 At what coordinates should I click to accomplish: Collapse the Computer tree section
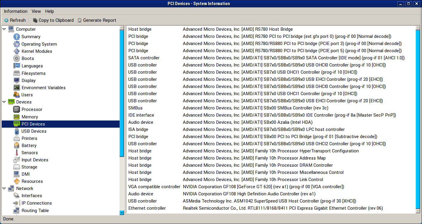point(4,29)
